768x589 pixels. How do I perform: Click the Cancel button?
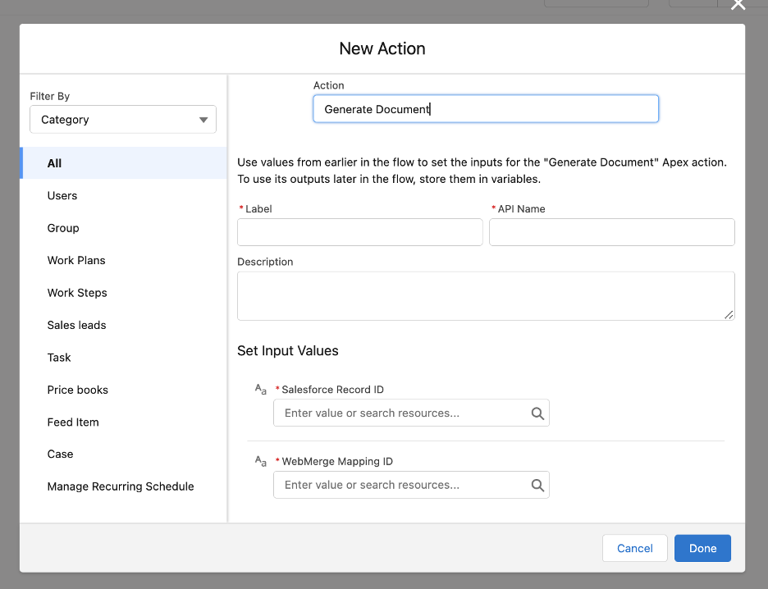(x=634, y=548)
